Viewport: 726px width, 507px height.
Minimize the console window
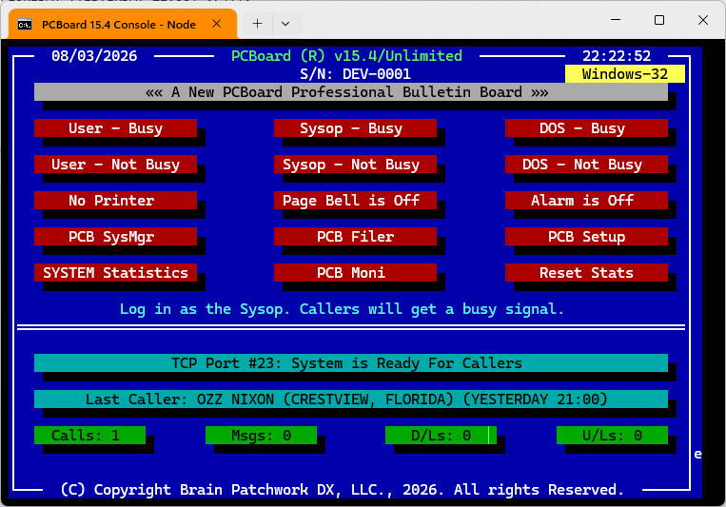[x=616, y=20]
